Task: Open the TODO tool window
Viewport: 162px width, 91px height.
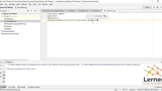Action: coord(12,87)
